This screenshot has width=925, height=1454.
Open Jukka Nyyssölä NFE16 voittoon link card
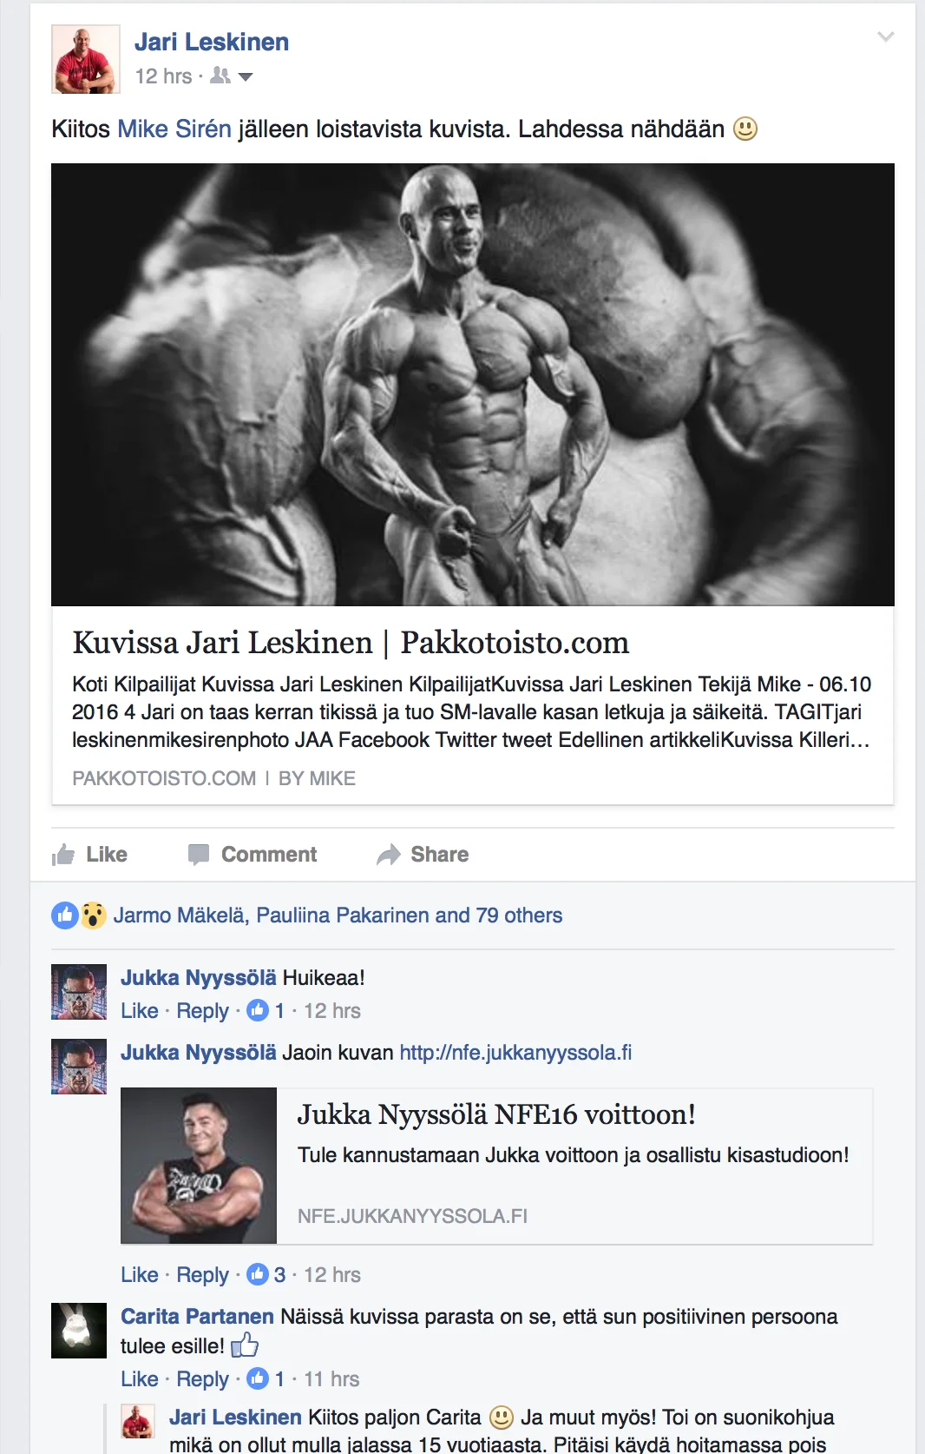[x=496, y=1166]
